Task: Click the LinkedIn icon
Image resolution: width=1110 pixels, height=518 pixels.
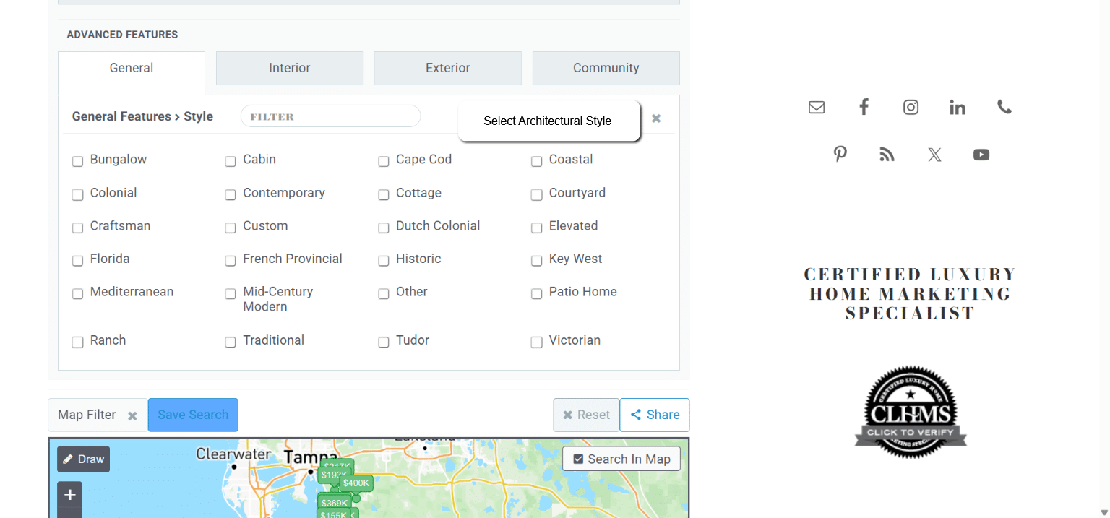Action: pyautogui.click(x=958, y=108)
